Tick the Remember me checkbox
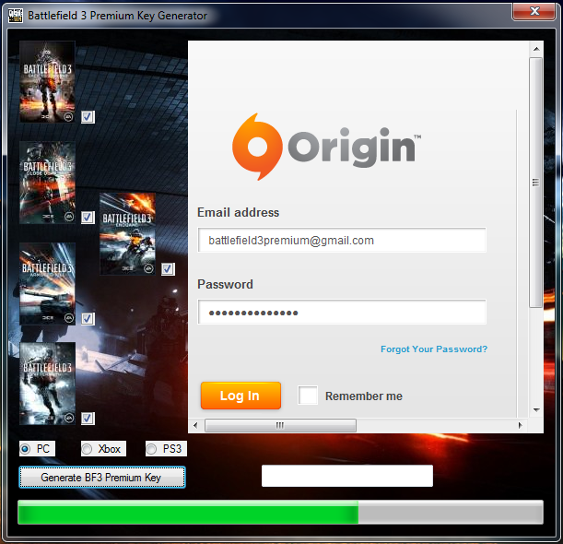 (308, 396)
